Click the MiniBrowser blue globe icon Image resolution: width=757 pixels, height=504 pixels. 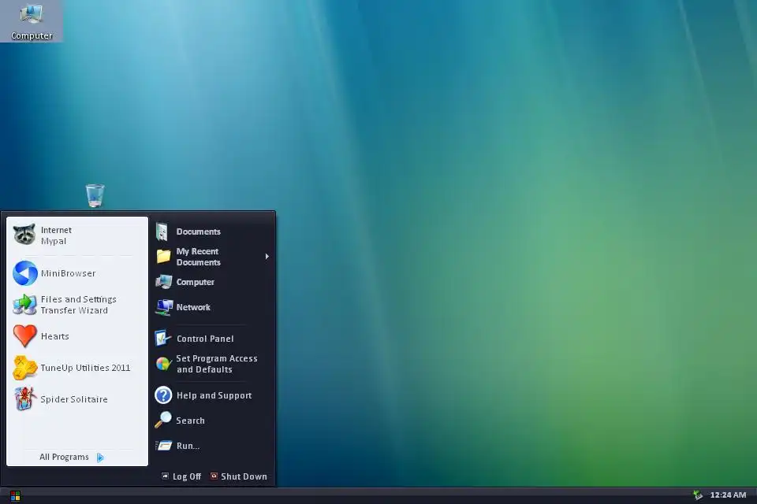tap(24, 273)
